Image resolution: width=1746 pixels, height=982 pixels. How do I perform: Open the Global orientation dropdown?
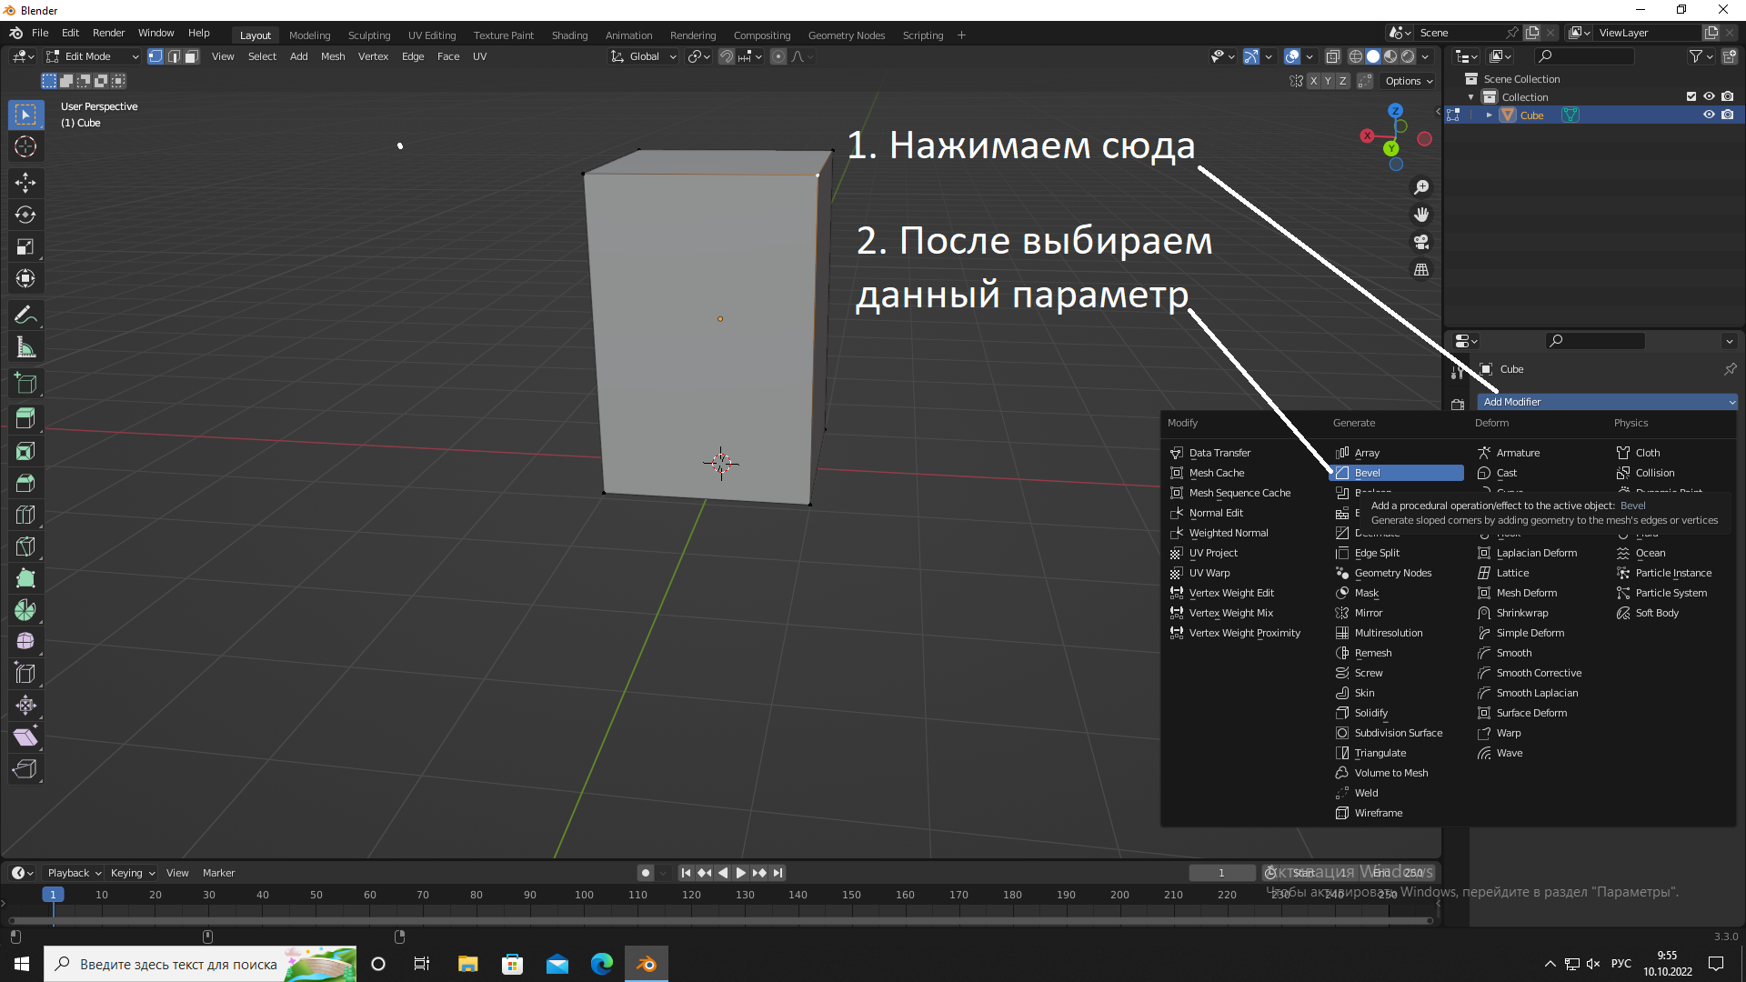pos(644,56)
